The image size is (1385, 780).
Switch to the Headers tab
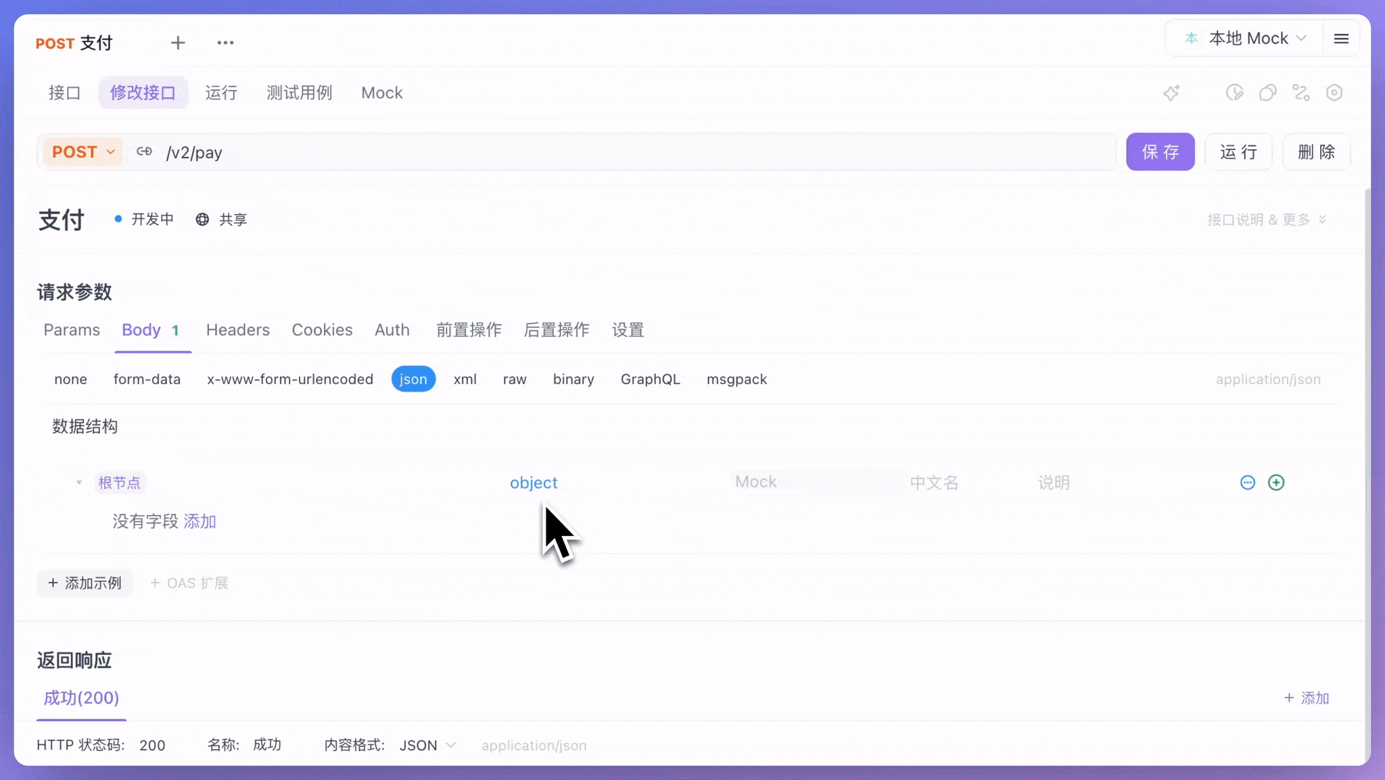237,330
